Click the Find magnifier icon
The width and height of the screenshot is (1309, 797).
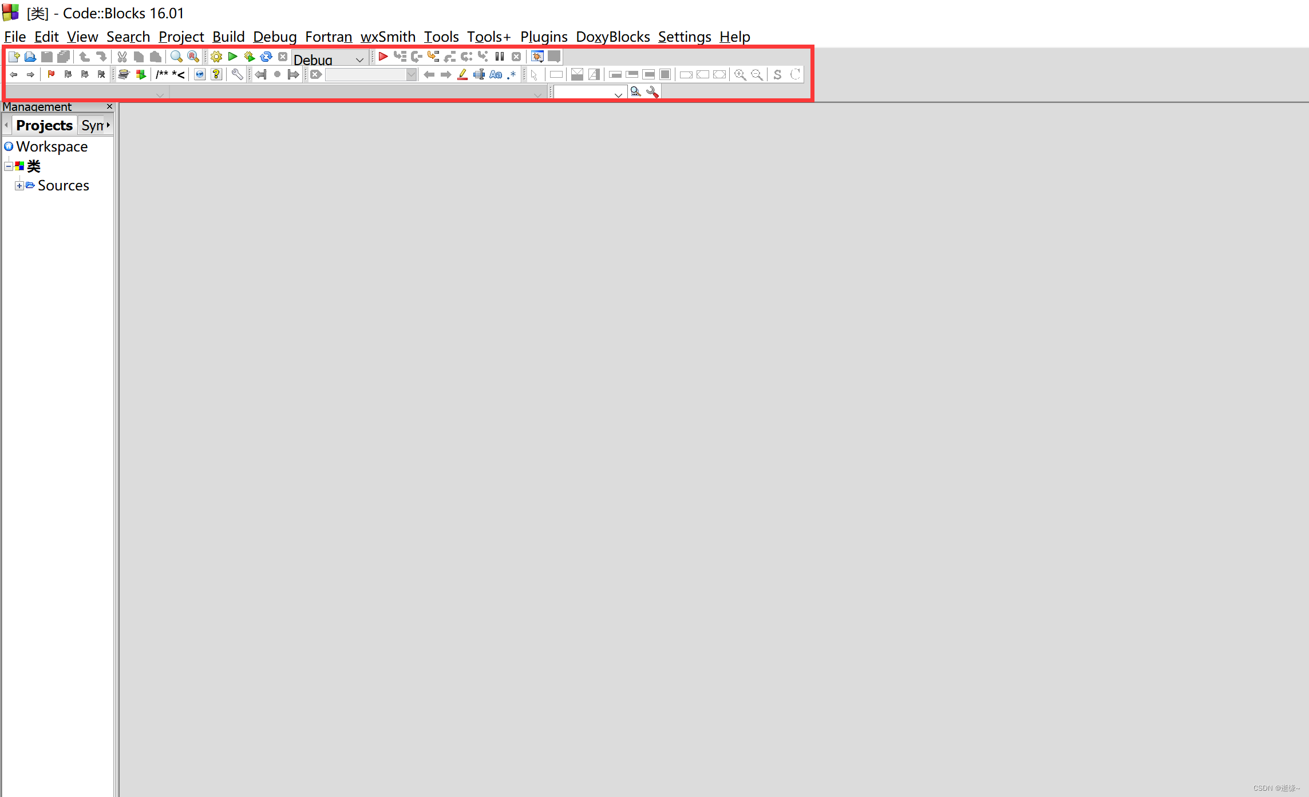[x=176, y=57]
